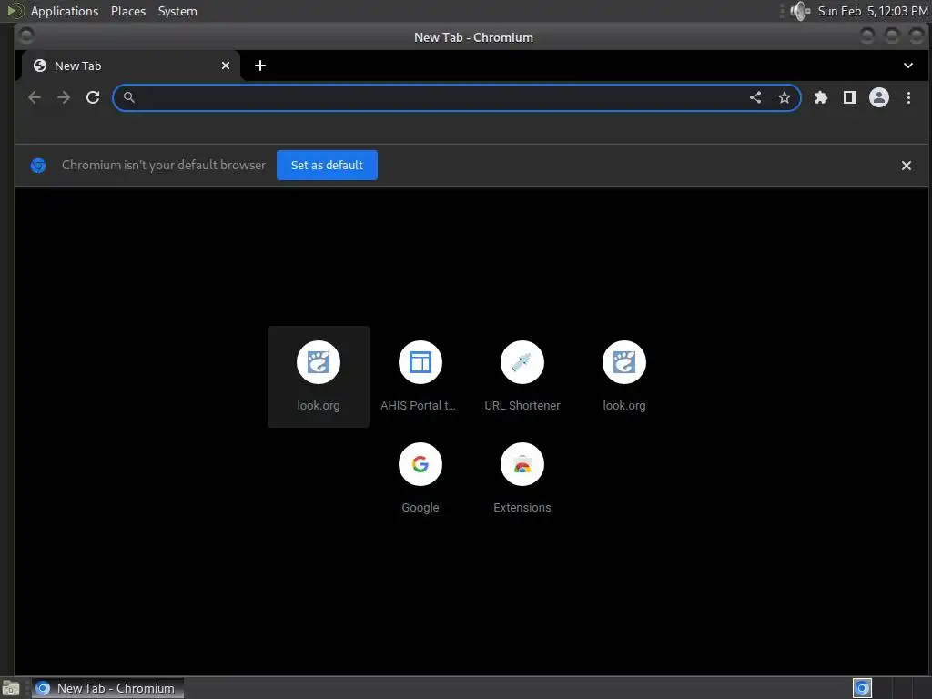
Task: Open the URL Shortener shortcut
Action: coord(522,376)
